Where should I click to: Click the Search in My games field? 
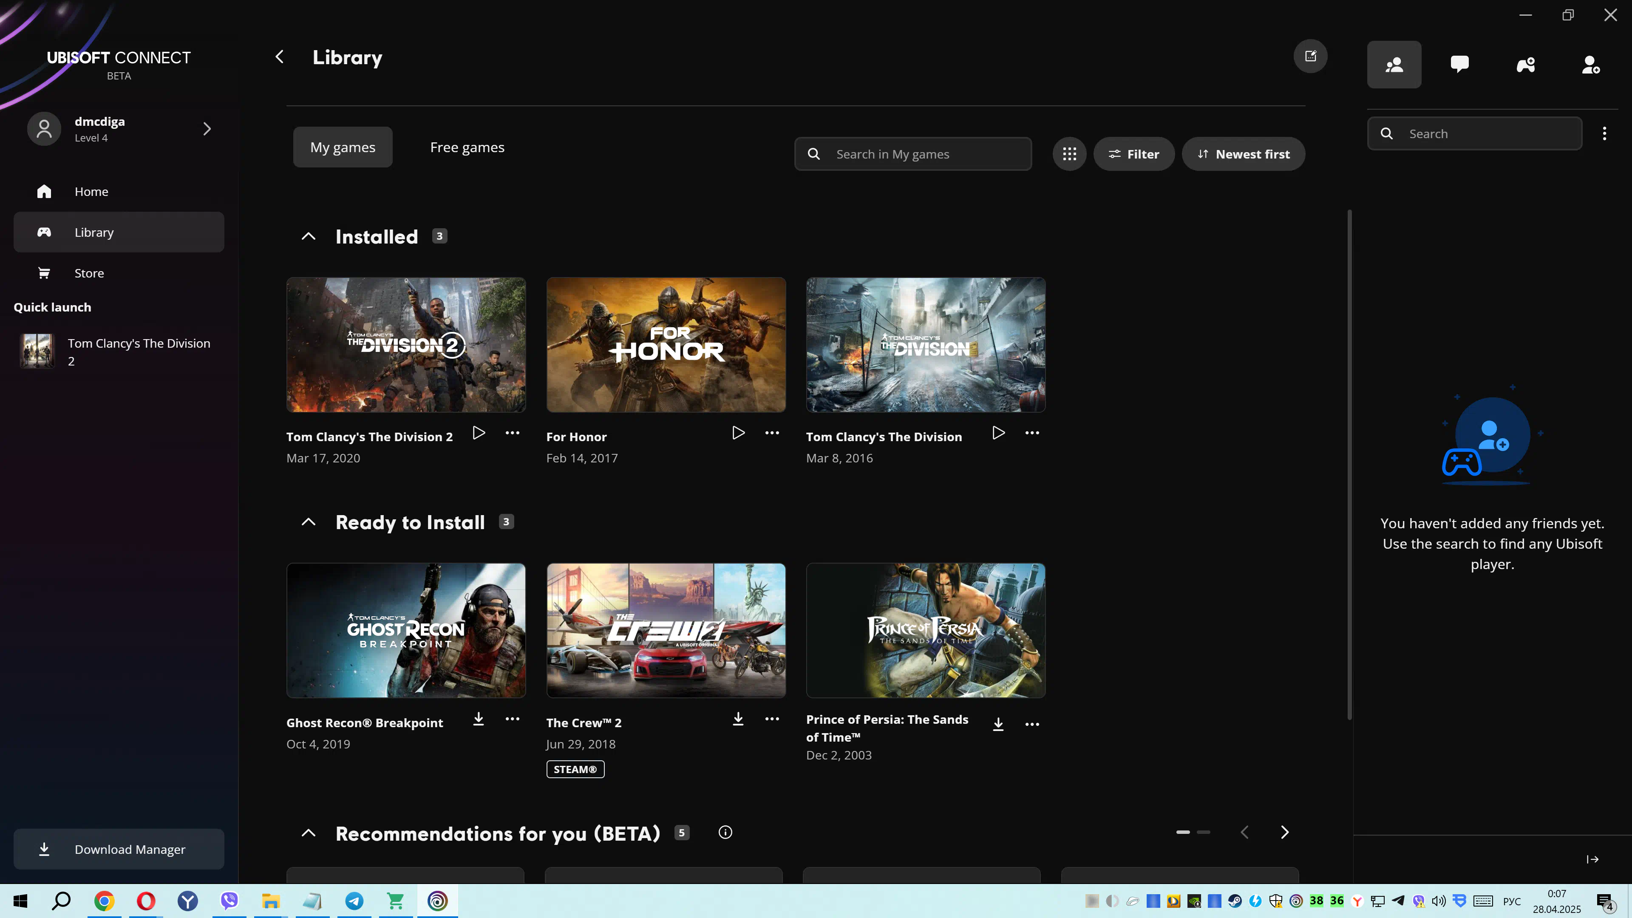913,154
